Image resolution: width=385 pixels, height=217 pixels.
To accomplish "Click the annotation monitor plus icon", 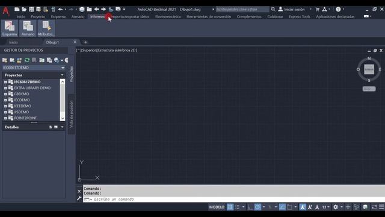I will 348,207.
